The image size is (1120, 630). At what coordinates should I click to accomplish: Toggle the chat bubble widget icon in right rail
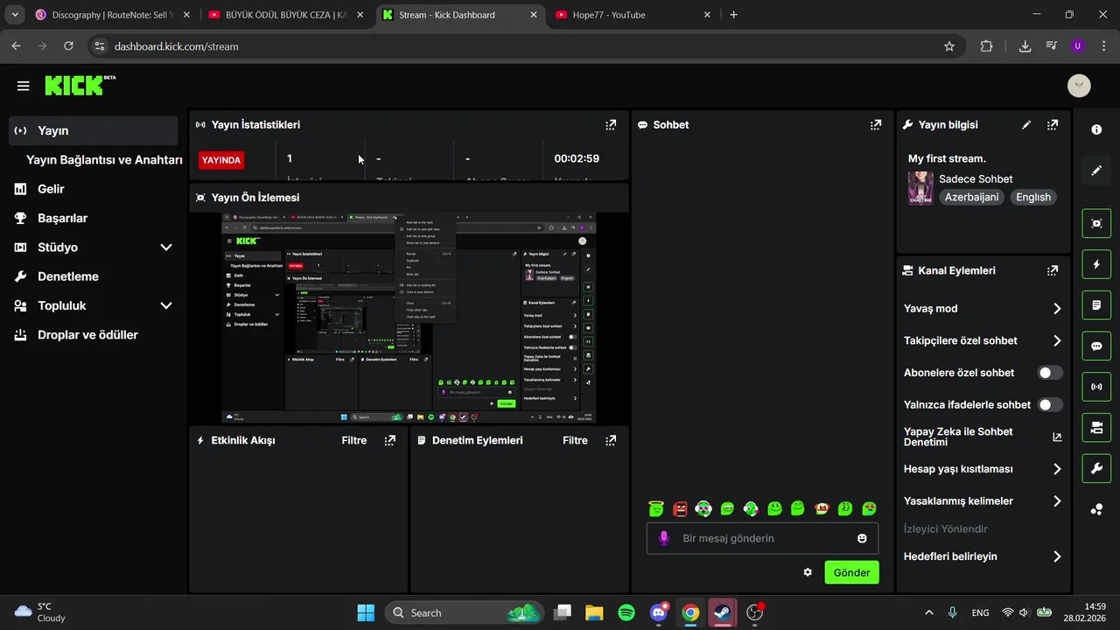coord(1096,346)
